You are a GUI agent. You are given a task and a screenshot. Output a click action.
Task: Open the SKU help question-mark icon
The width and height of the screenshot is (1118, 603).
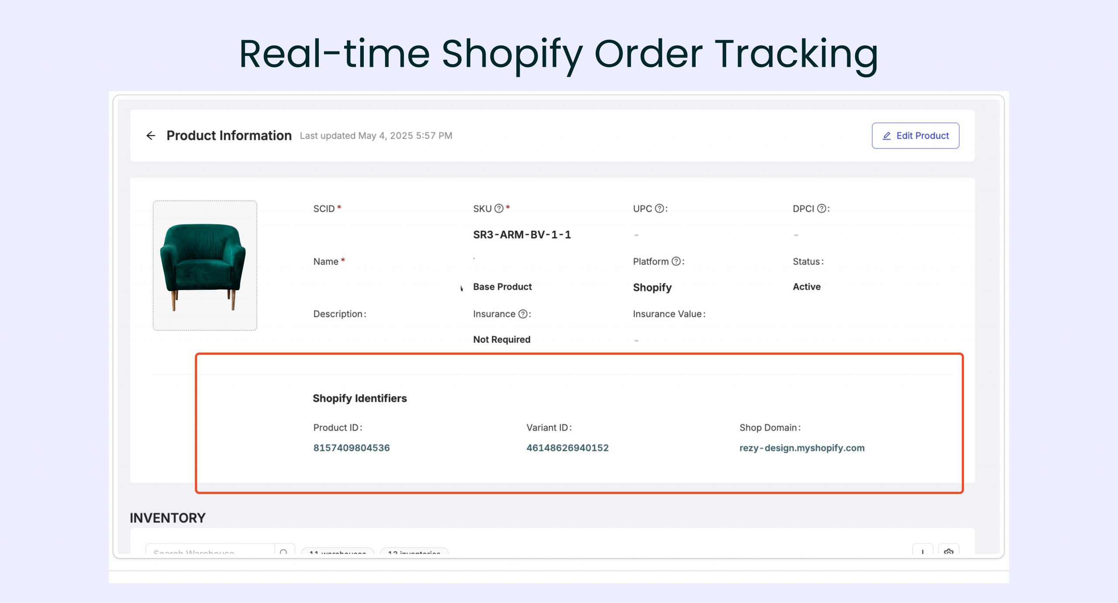[499, 209]
